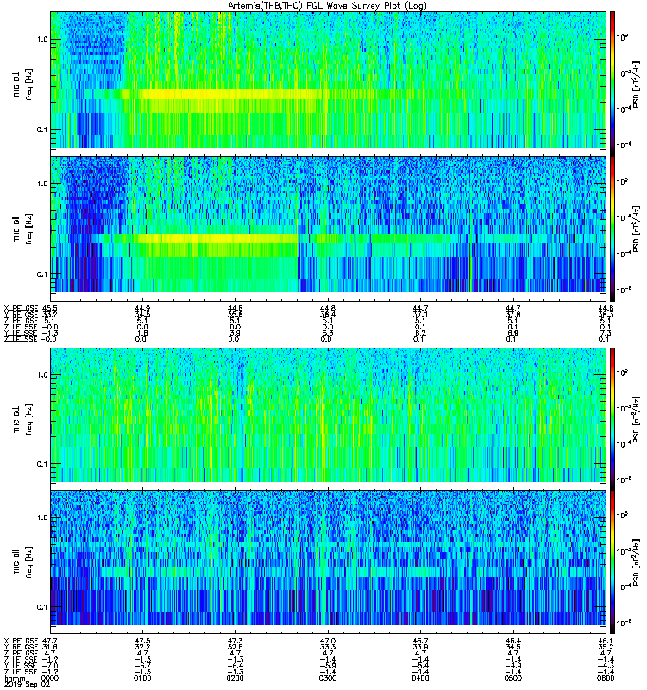Click the THB X_RE_GSE value '45.5'
Viewport: 647px width, 690px height.
coord(50,308)
